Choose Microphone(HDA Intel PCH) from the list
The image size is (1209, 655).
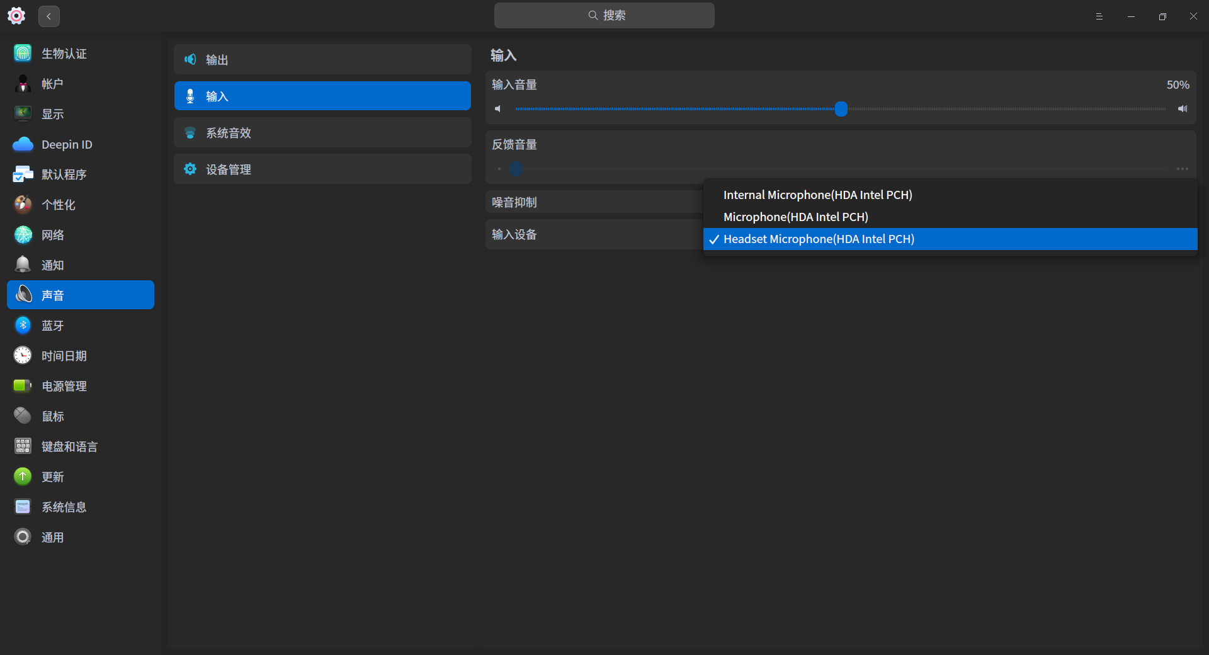[x=950, y=217]
